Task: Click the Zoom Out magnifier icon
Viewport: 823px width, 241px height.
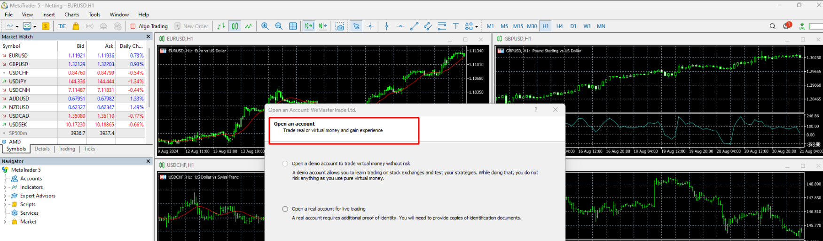Action: pos(279,26)
